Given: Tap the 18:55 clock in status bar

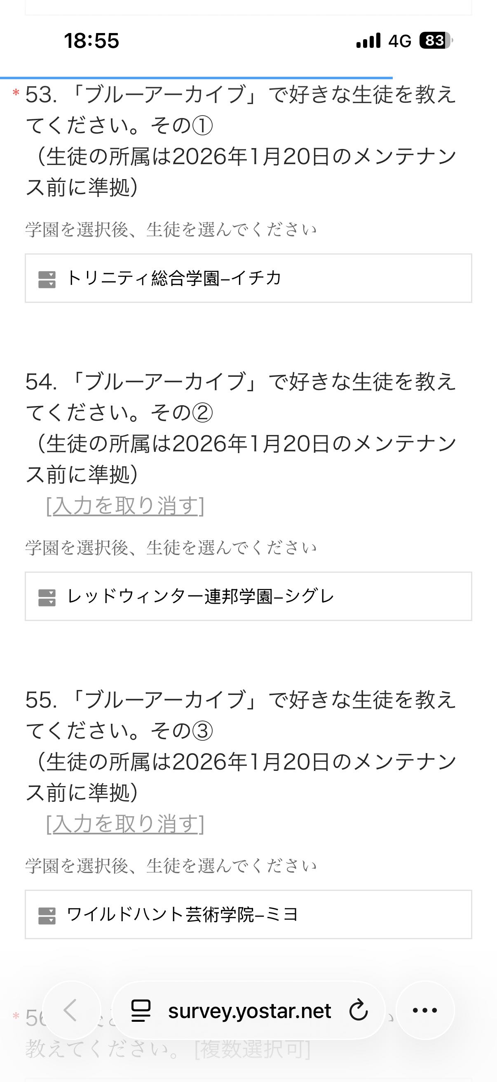Looking at the screenshot, I should (x=91, y=41).
